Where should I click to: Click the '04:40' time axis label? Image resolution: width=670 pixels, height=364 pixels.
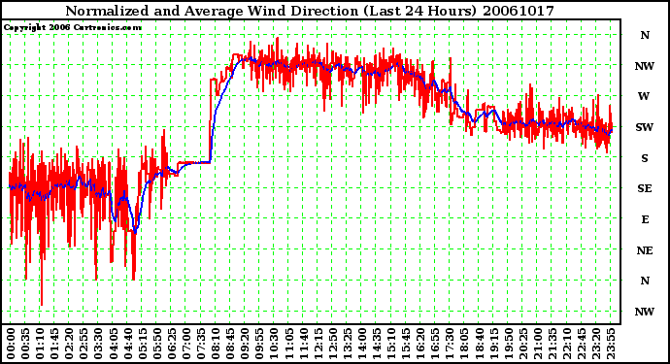[127, 344]
